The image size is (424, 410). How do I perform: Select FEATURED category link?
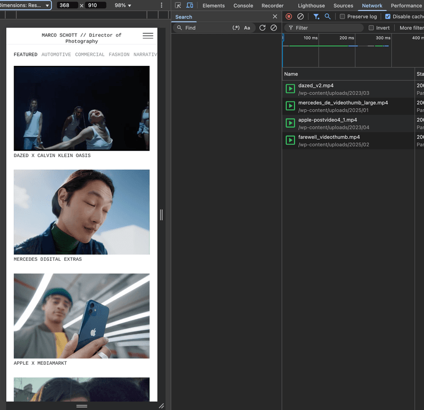pos(26,54)
